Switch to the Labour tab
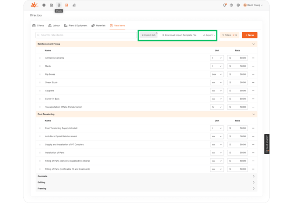 coord(54,26)
